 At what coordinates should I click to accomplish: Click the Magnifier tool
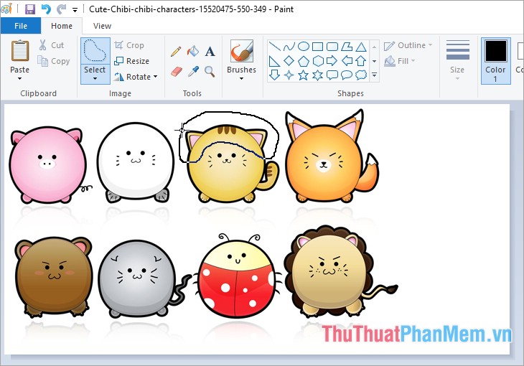[x=210, y=71]
